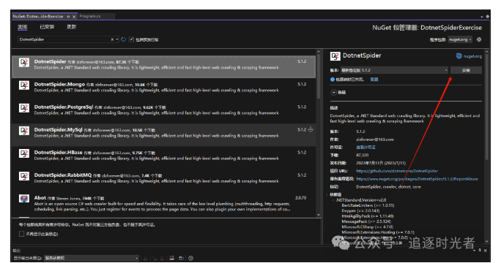Click the author zlzforever@163.com value
Viewport: 501px width, 263px height.
coord(375,140)
